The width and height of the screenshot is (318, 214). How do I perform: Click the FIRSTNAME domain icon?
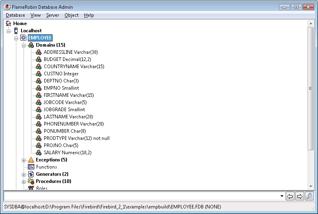coord(39,95)
